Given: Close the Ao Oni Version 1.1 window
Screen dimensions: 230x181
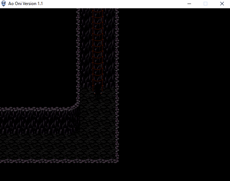Looking at the screenshot, I should (222, 4).
